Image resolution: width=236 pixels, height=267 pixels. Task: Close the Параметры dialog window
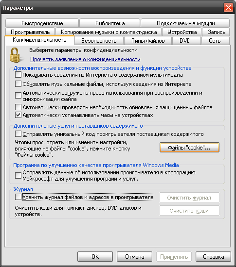pos(228,8)
